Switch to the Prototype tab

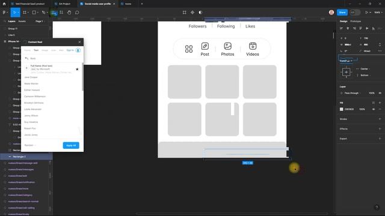point(356,22)
